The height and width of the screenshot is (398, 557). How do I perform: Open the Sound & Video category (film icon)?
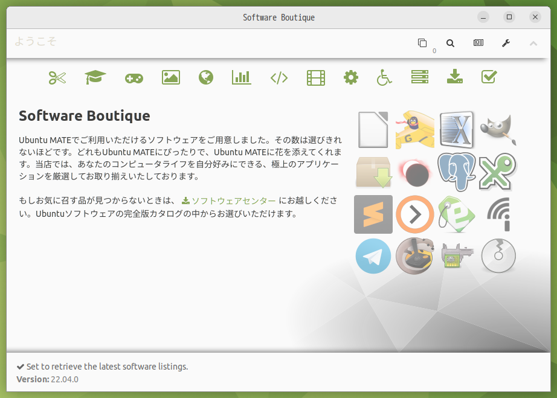pyautogui.click(x=316, y=78)
